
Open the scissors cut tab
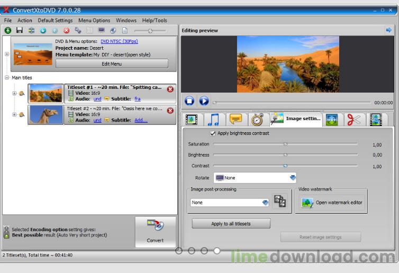(353, 120)
